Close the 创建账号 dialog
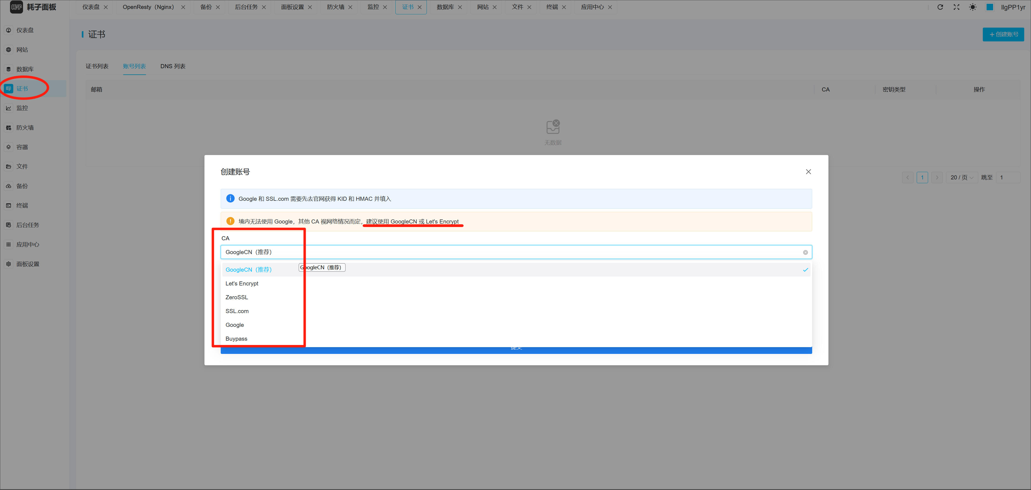Viewport: 1031px width, 490px height. (x=808, y=172)
